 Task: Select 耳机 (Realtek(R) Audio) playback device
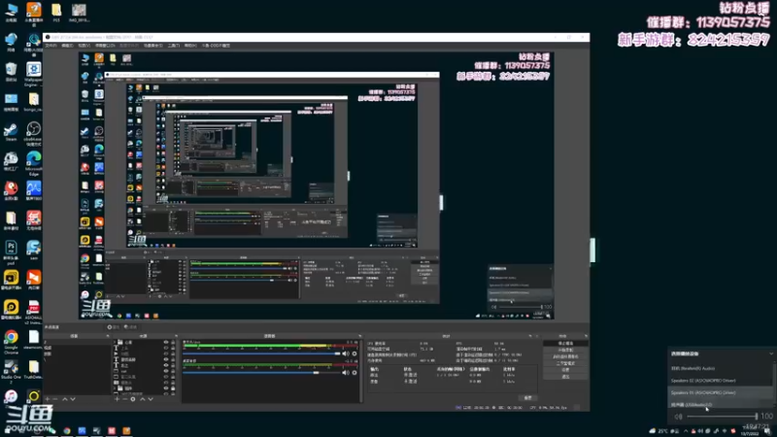coord(721,369)
